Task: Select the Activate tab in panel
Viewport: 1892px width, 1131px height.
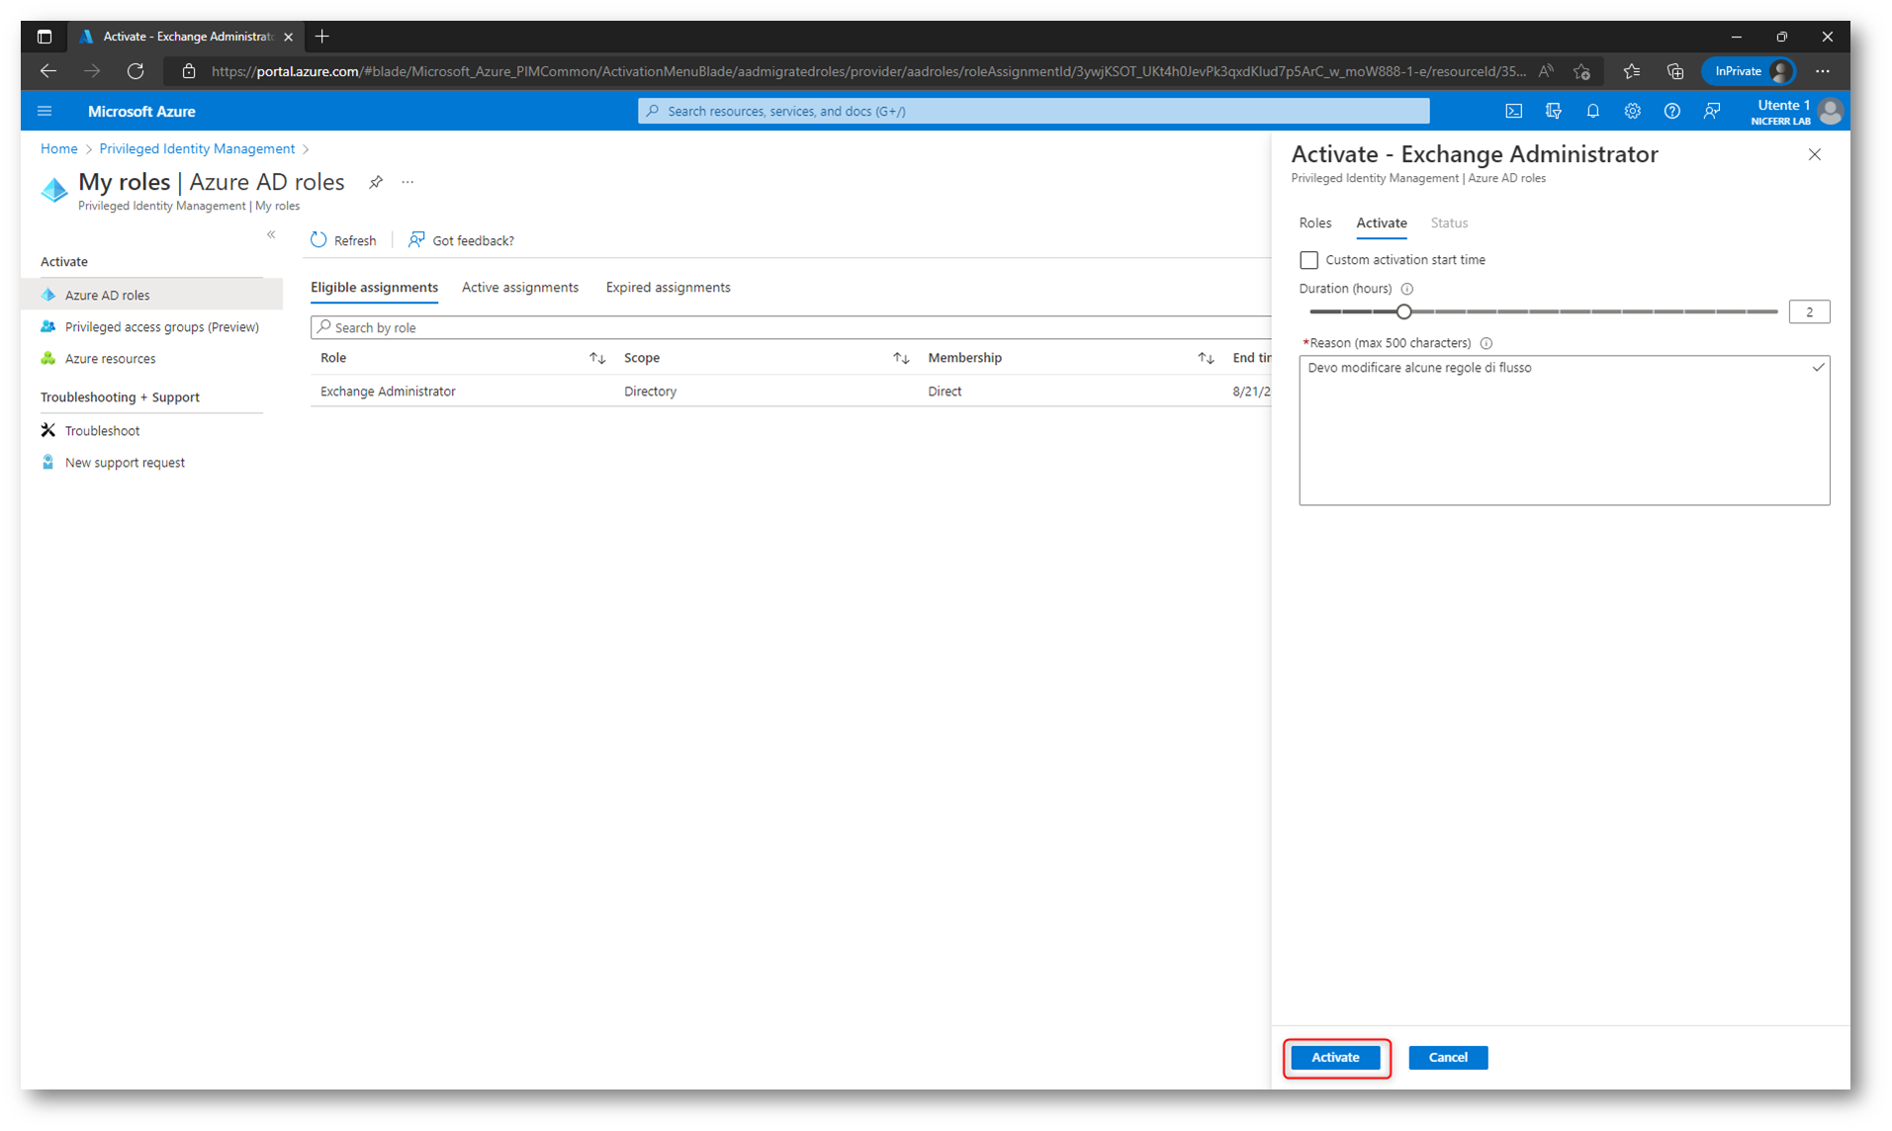Action: point(1381,222)
